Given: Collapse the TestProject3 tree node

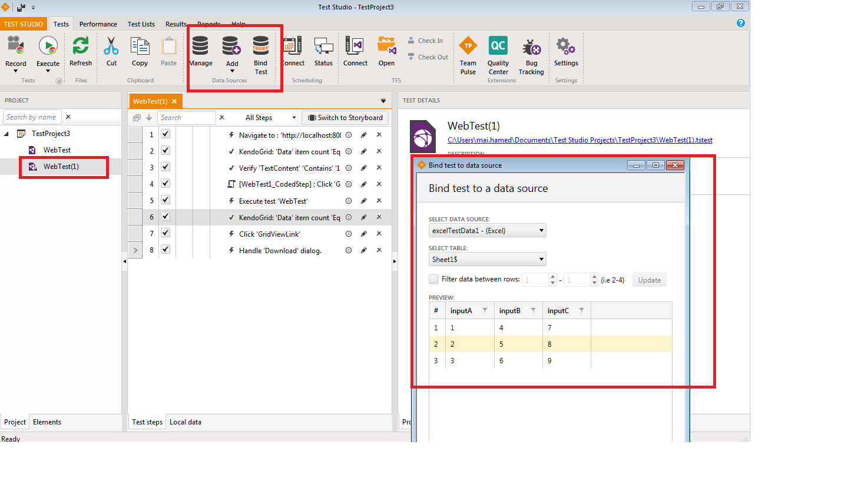Looking at the screenshot, I should click(6, 134).
